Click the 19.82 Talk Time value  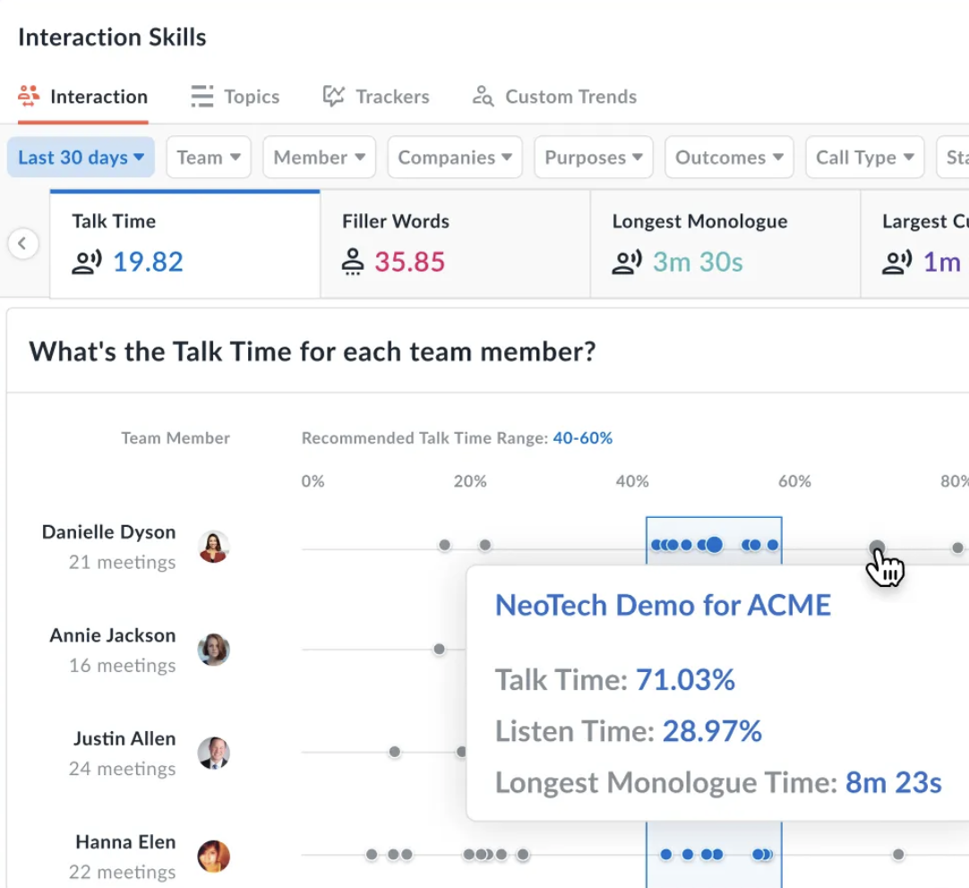click(149, 263)
